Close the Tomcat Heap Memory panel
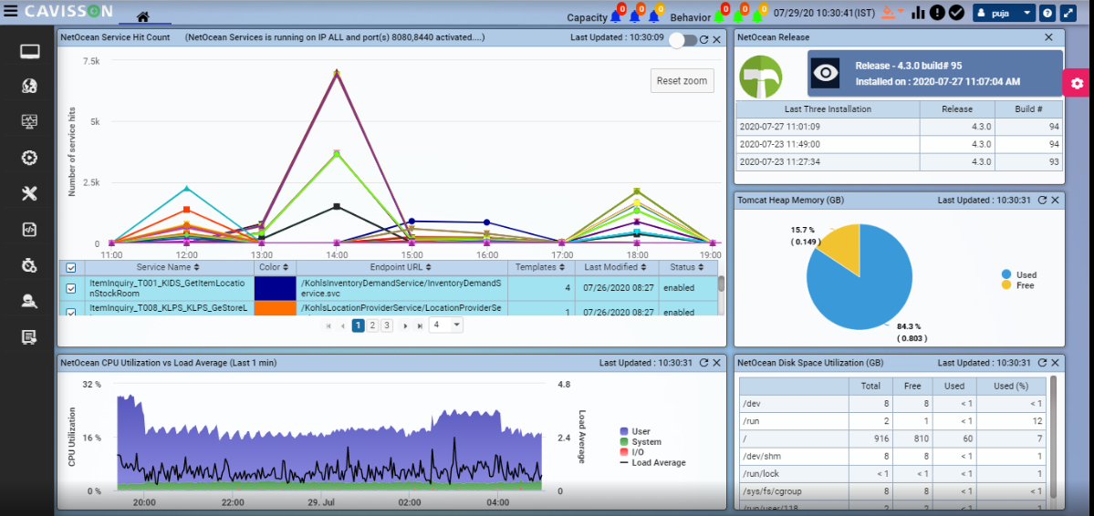 [1055, 201]
